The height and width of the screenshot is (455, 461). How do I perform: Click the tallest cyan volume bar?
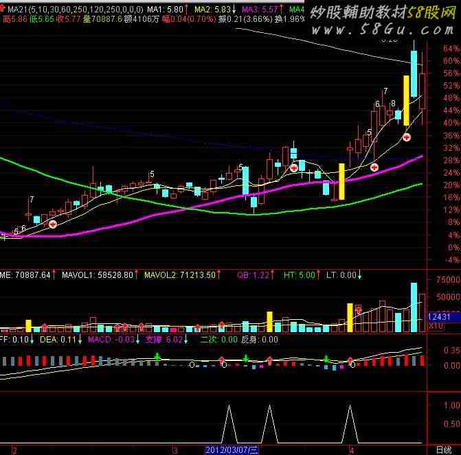(x=414, y=307)
